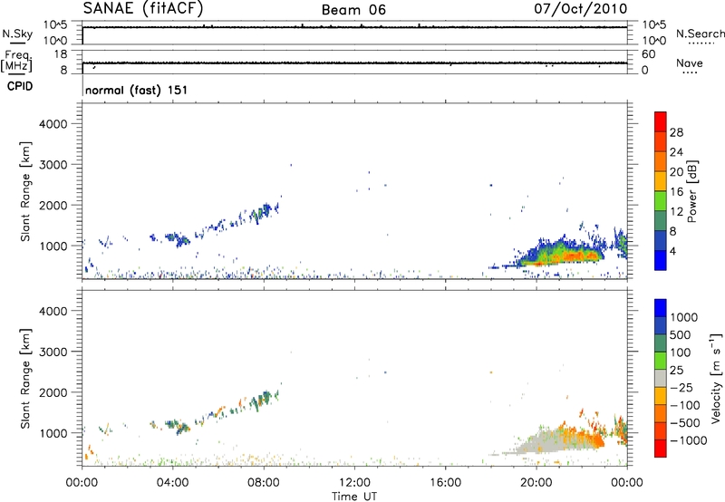Click the leftmost '00:00' time tick label
The image size is (725, 502).
(82, 483)
